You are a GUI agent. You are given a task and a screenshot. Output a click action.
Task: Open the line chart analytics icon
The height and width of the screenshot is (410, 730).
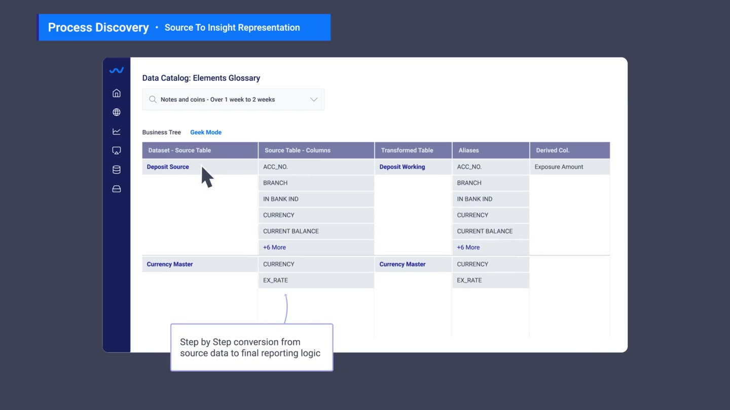117,132
